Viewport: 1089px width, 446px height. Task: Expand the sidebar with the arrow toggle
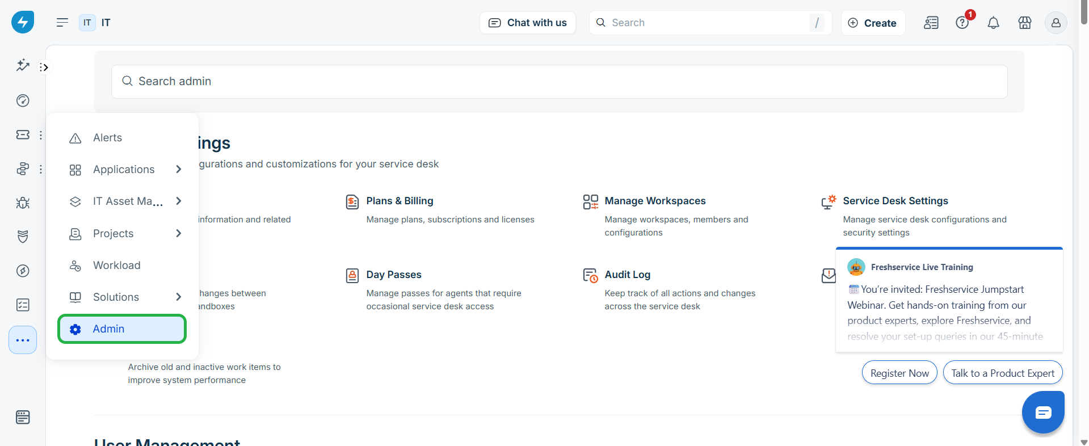tap(44, 68)
